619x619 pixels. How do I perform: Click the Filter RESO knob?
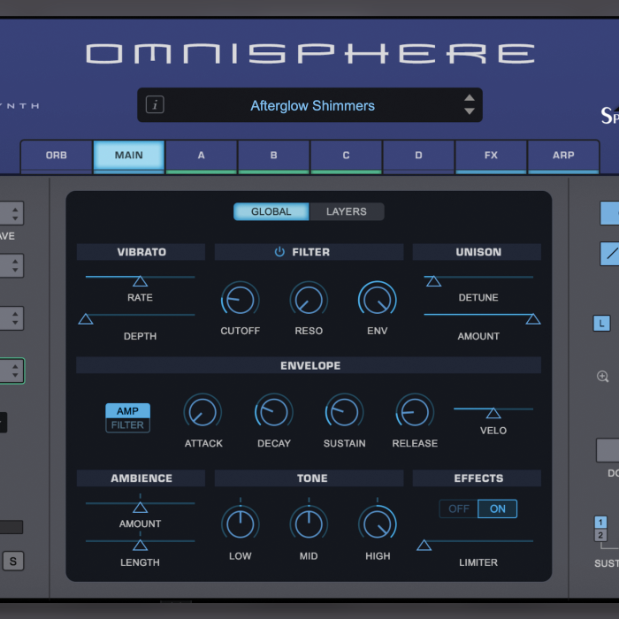[x=309, y=300]
